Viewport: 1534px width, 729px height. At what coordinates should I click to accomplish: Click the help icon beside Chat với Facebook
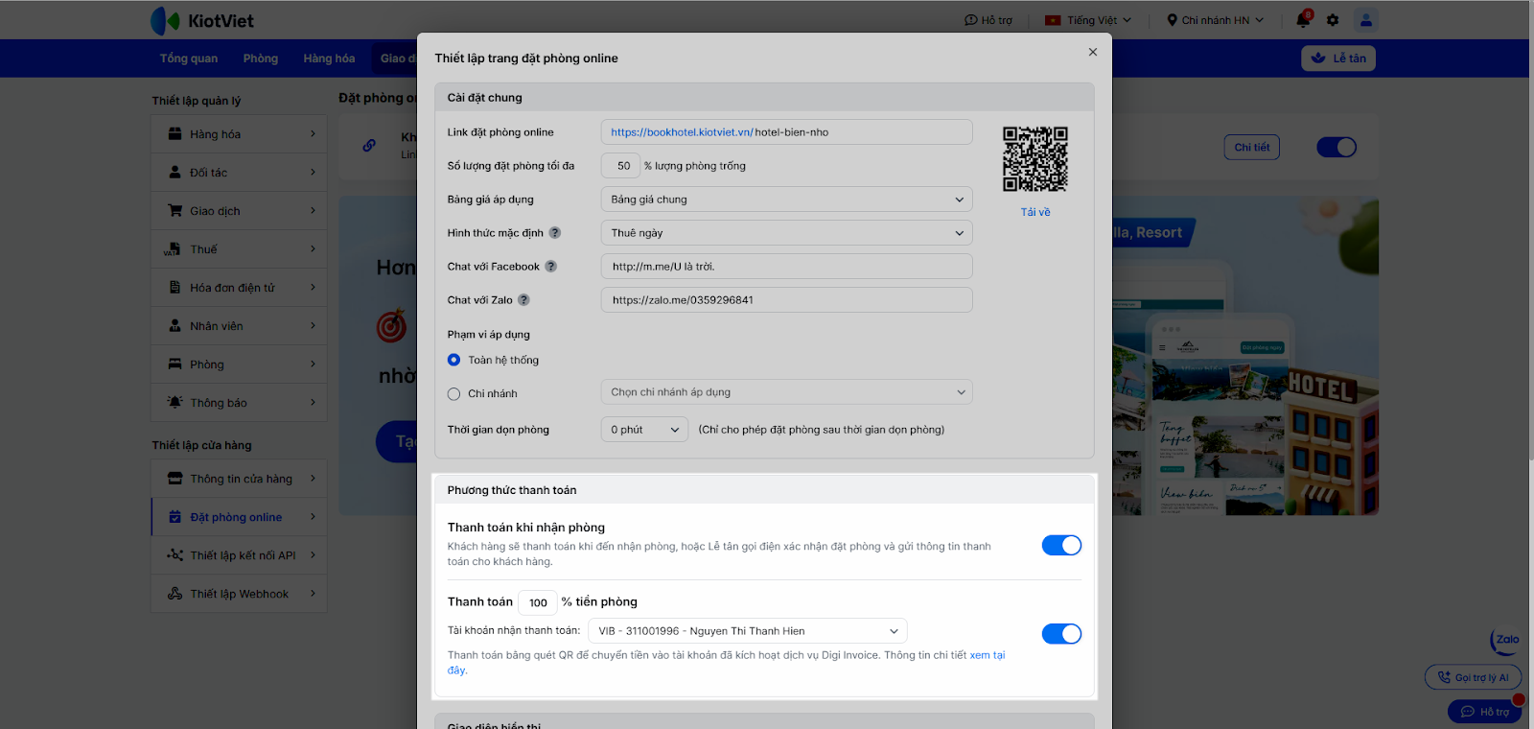(x=551, y=267)
